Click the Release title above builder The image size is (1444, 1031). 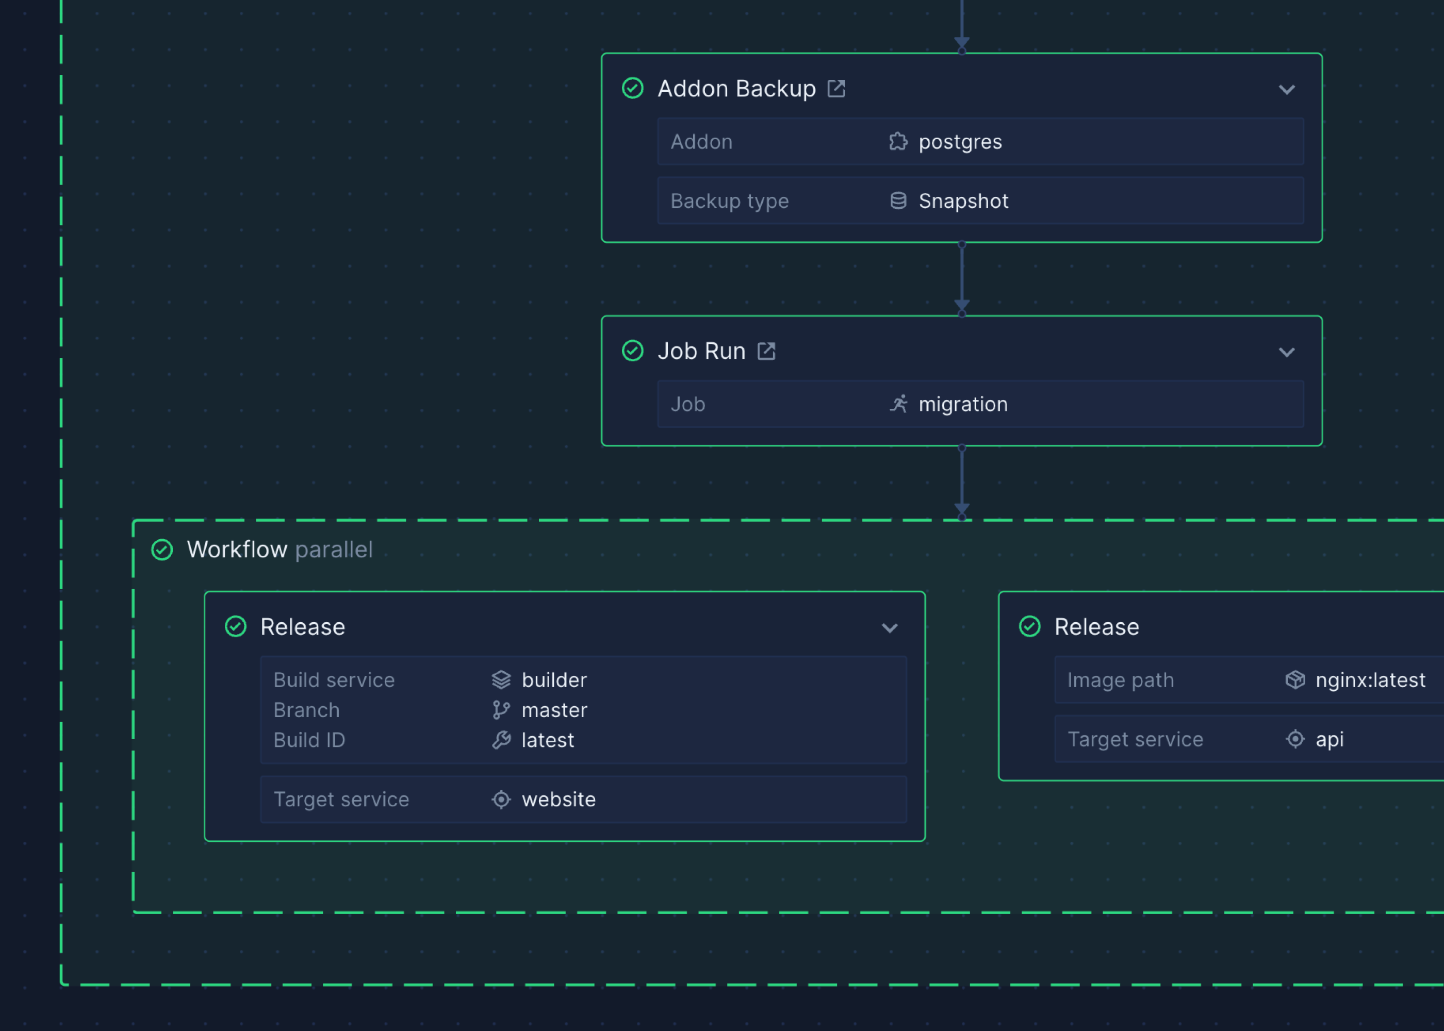click(x=303, y=627)
